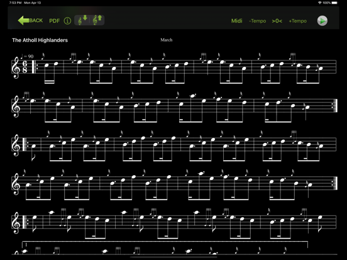Open the tune info circle icon
This screenshot has width=347, height=260.
[x=67, y=21]
